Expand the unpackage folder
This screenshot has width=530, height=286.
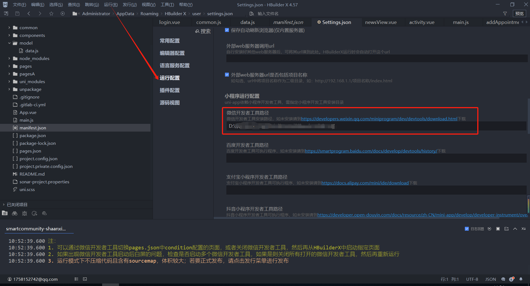click(x=9, y=89)
